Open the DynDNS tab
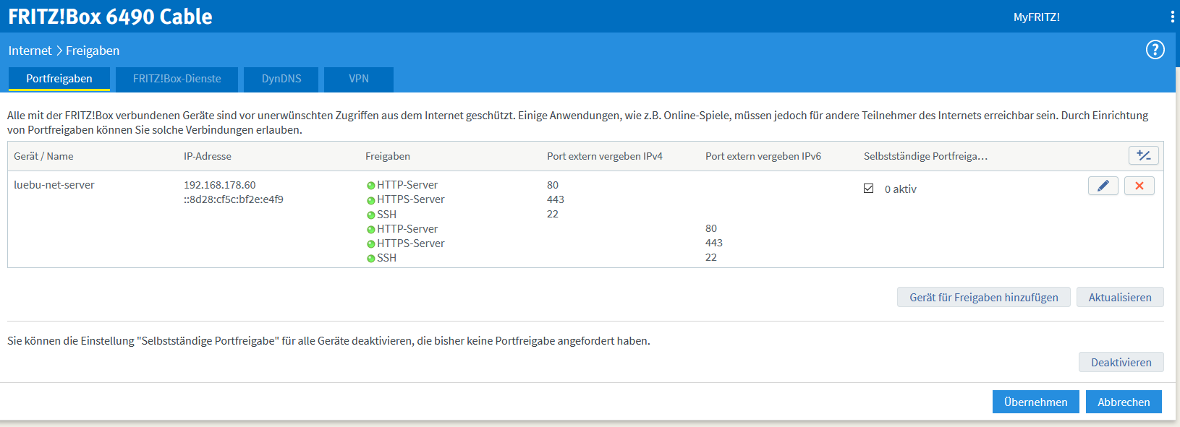The width and height of the screenshot is (1180, 427). coord(281,79)
